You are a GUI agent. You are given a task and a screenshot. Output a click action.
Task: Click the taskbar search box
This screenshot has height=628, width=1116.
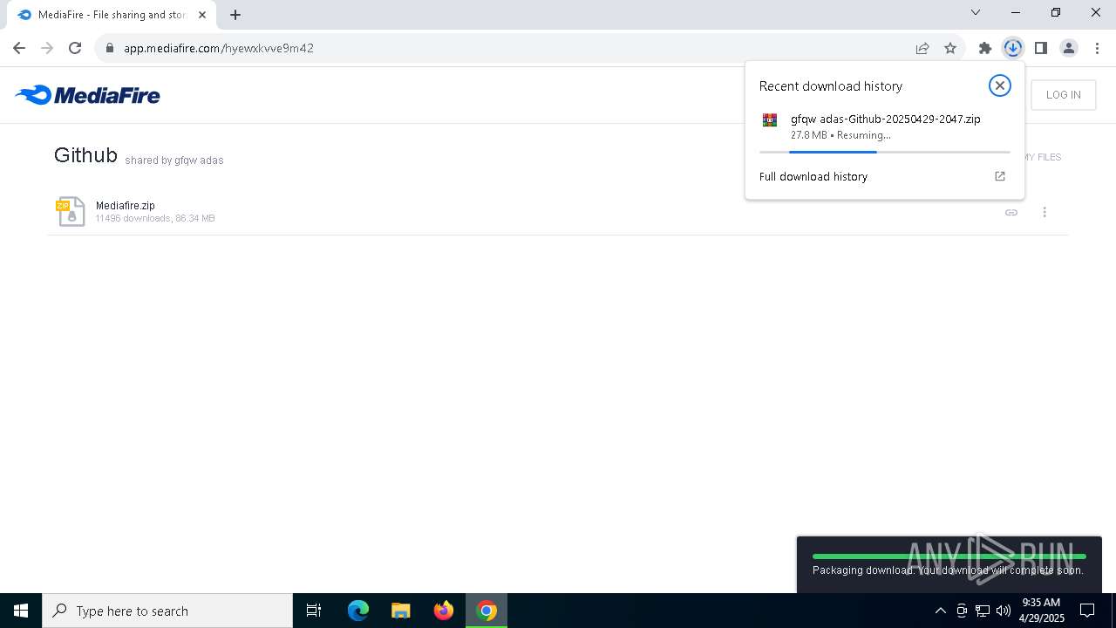(x=167, y=611)
